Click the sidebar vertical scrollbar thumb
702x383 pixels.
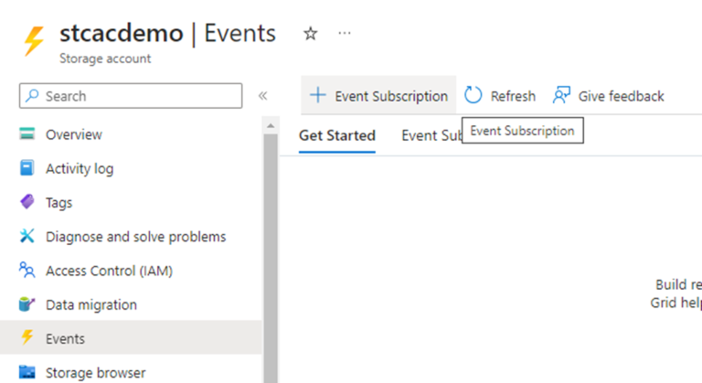(x=271, y=258)
